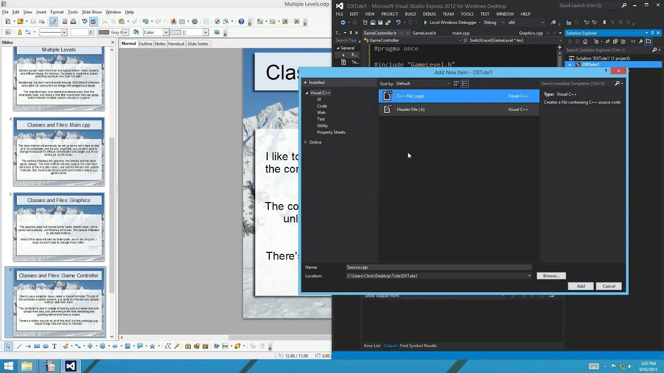Screen dimensions: 664x373
Task: Open File Explorer from taskbar
Action: click(x=27, y=366)
